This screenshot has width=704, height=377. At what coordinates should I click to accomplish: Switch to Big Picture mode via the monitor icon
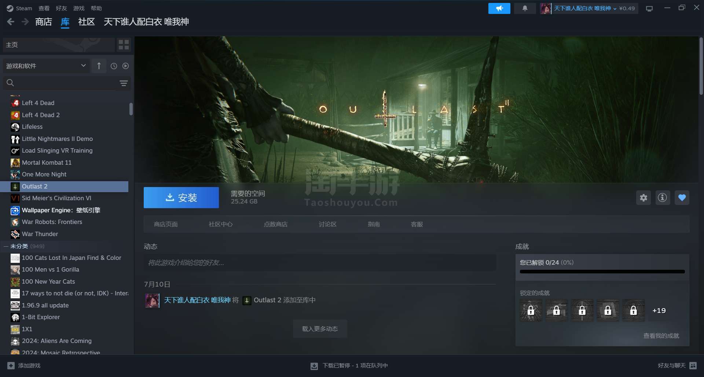[x=649, y=8]
